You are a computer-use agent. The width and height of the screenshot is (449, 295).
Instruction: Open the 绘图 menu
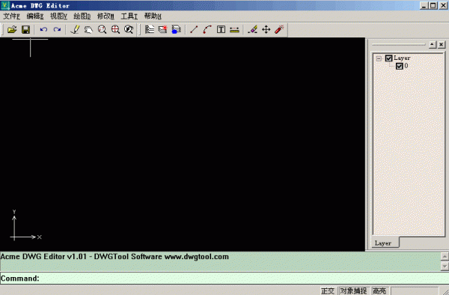coord(82,16)
